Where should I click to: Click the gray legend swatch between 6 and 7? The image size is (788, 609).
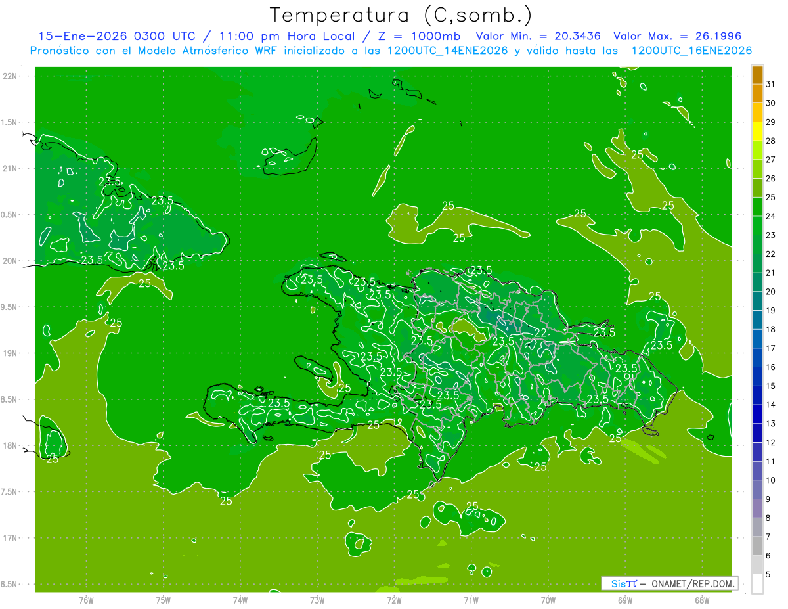[757, 546]
